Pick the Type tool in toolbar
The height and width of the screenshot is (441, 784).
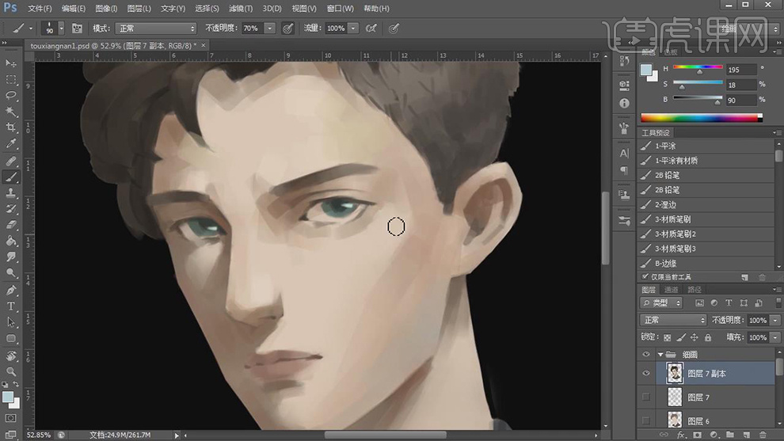coord(11,306)
